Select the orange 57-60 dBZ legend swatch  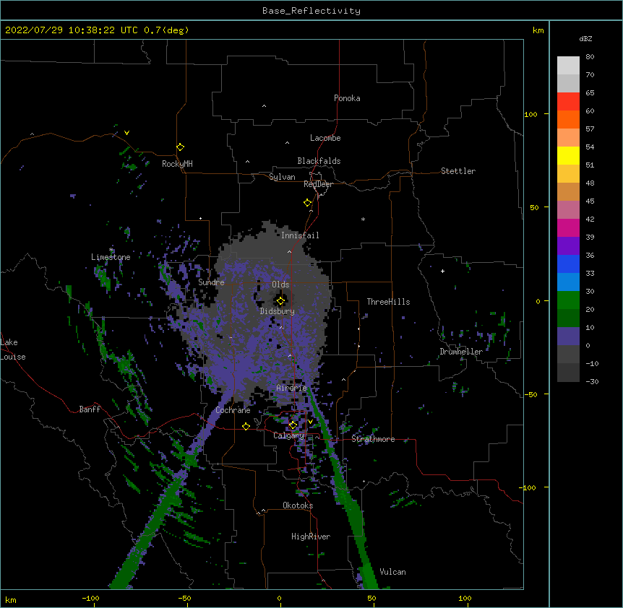(x=568, y=119)
